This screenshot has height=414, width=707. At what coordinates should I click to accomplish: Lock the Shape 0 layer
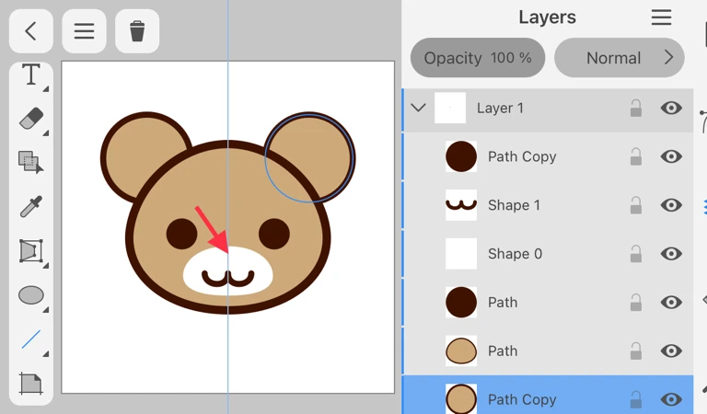(635, 254)
